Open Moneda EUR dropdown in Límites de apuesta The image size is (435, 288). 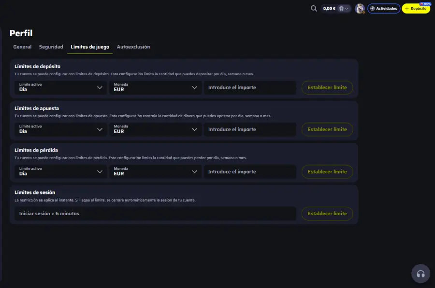point(155,129)
